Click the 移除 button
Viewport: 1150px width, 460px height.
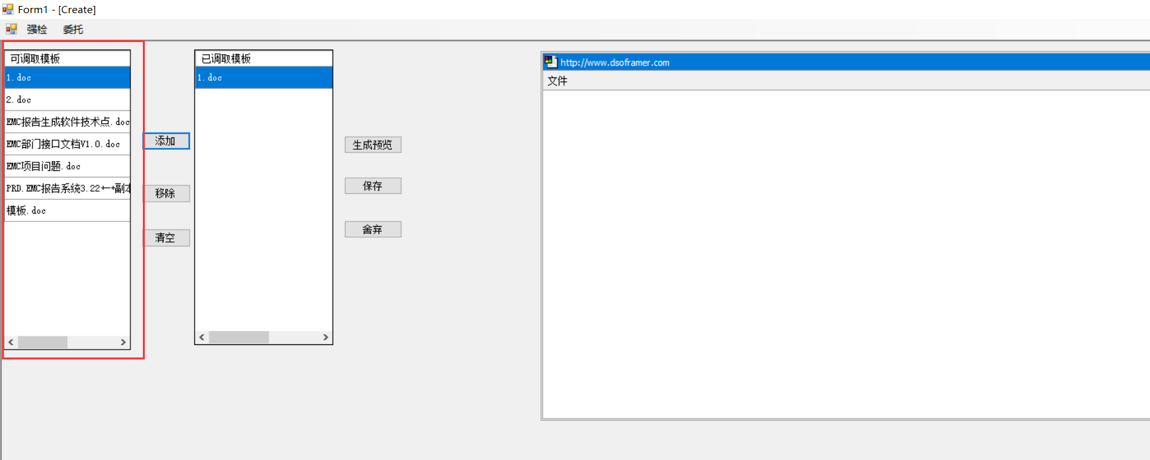(167, 193)
